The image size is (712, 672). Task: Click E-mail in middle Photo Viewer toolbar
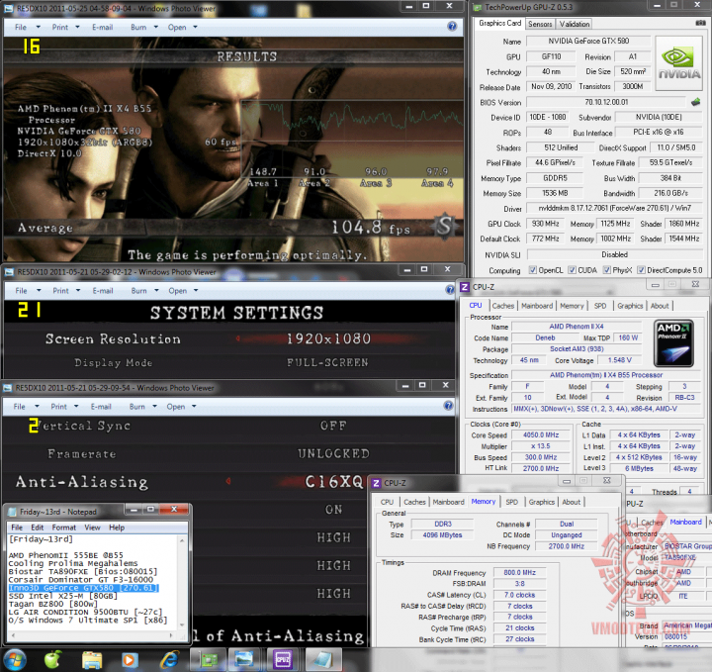pyautogui.click(x=103, y=290)
